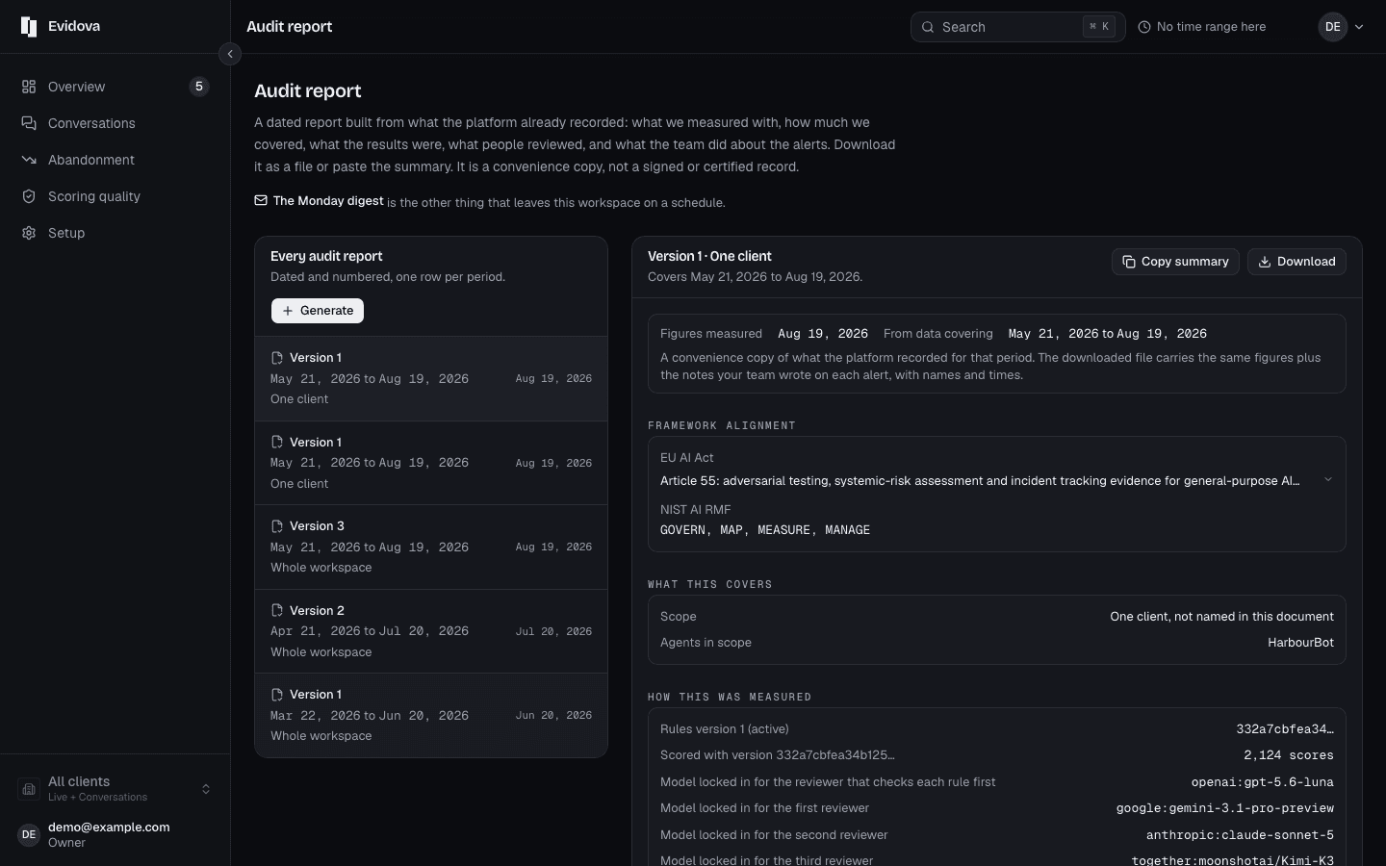The image size is (1386, 866).
Task: Click the DE avatar in the top bar
Action: pos(1333,27)
